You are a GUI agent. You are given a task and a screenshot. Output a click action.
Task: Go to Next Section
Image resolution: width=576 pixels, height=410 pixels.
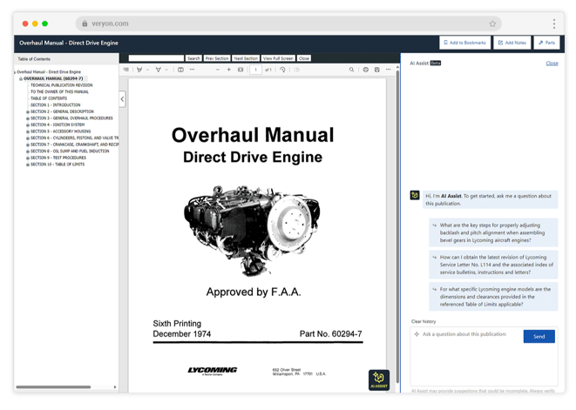pos(246,58)
